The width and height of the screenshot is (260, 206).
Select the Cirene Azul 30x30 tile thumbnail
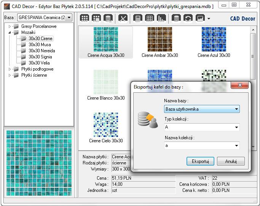(x=214, y=39)
